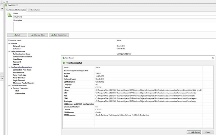The image size is (216, 135).
Task: Click the Middleware and DBMS Configuration row
Action: pyautogui.click(x=138, y=104)
